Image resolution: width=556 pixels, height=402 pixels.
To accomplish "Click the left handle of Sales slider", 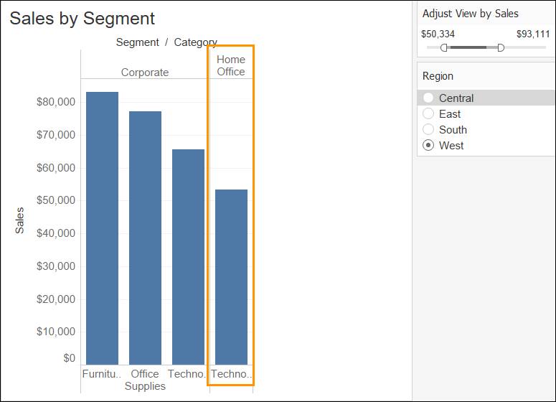I will (x=444, y=47).
